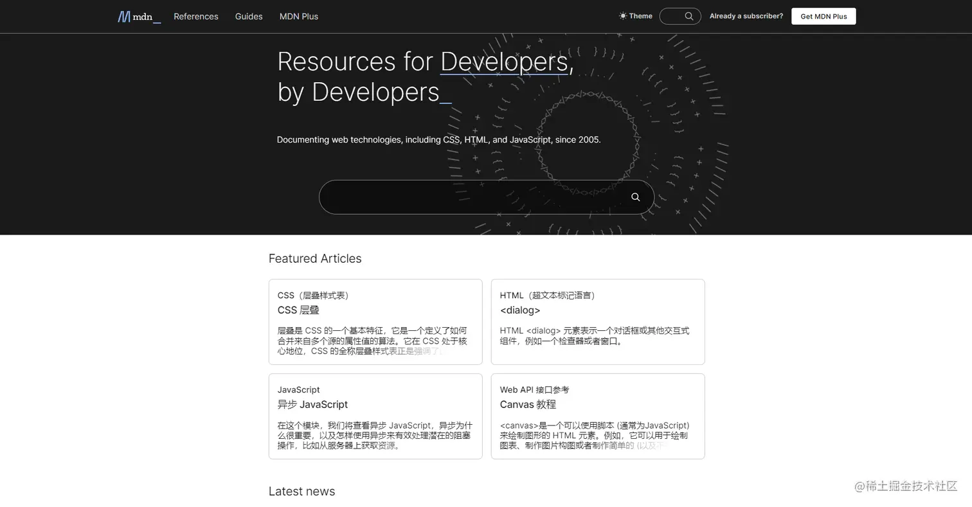Open the 'CSS 层叠' article
This screenshot has width=972, height=507.
click(x=298, y=310)
